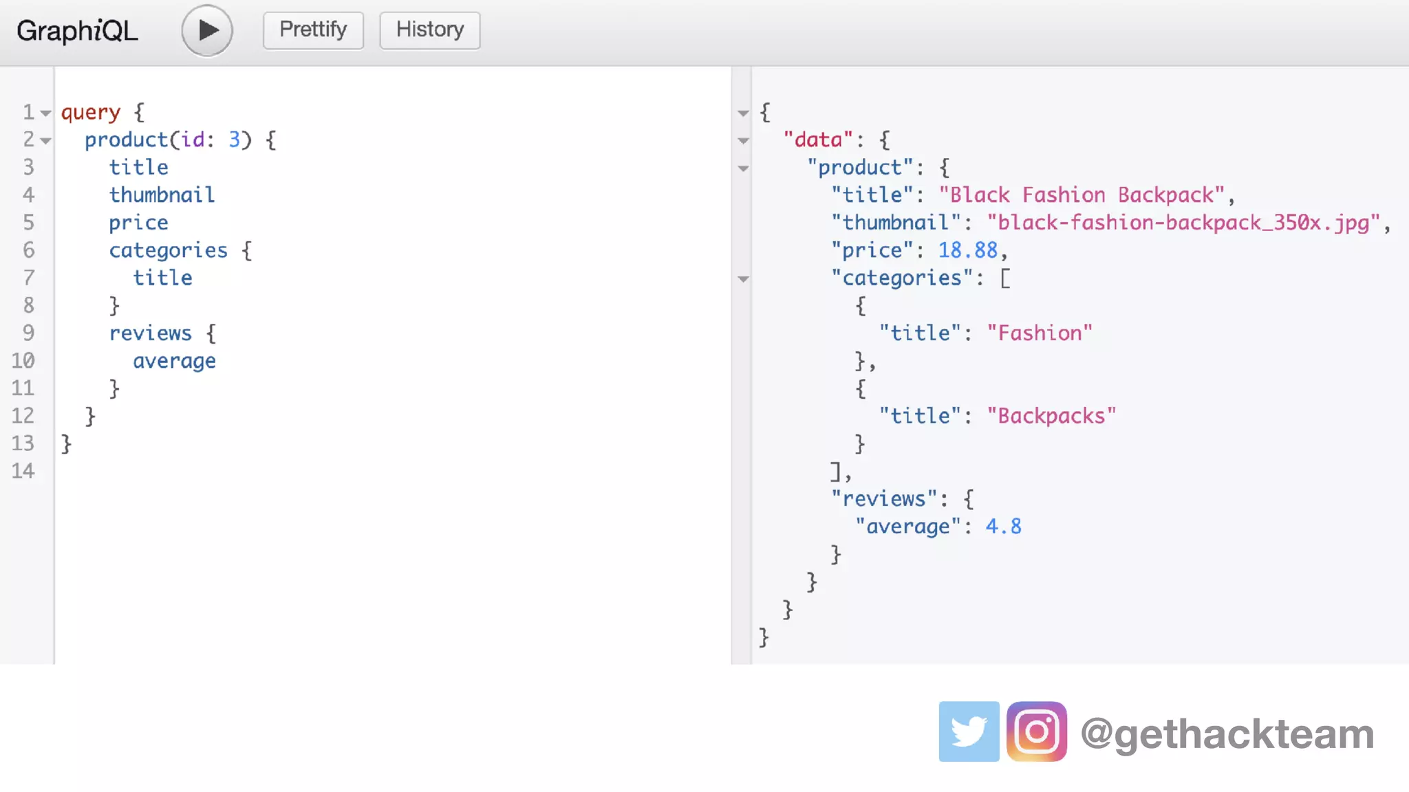Click line number 14 in the gutter
This screenshot has width=1409, height=792.
click(x=23, y=471)
